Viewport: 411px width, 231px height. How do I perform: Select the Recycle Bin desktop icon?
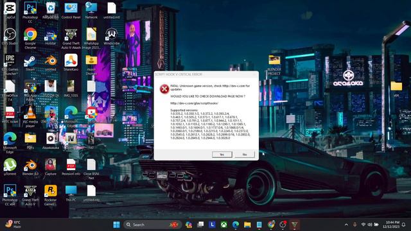[x=50, y=10]
